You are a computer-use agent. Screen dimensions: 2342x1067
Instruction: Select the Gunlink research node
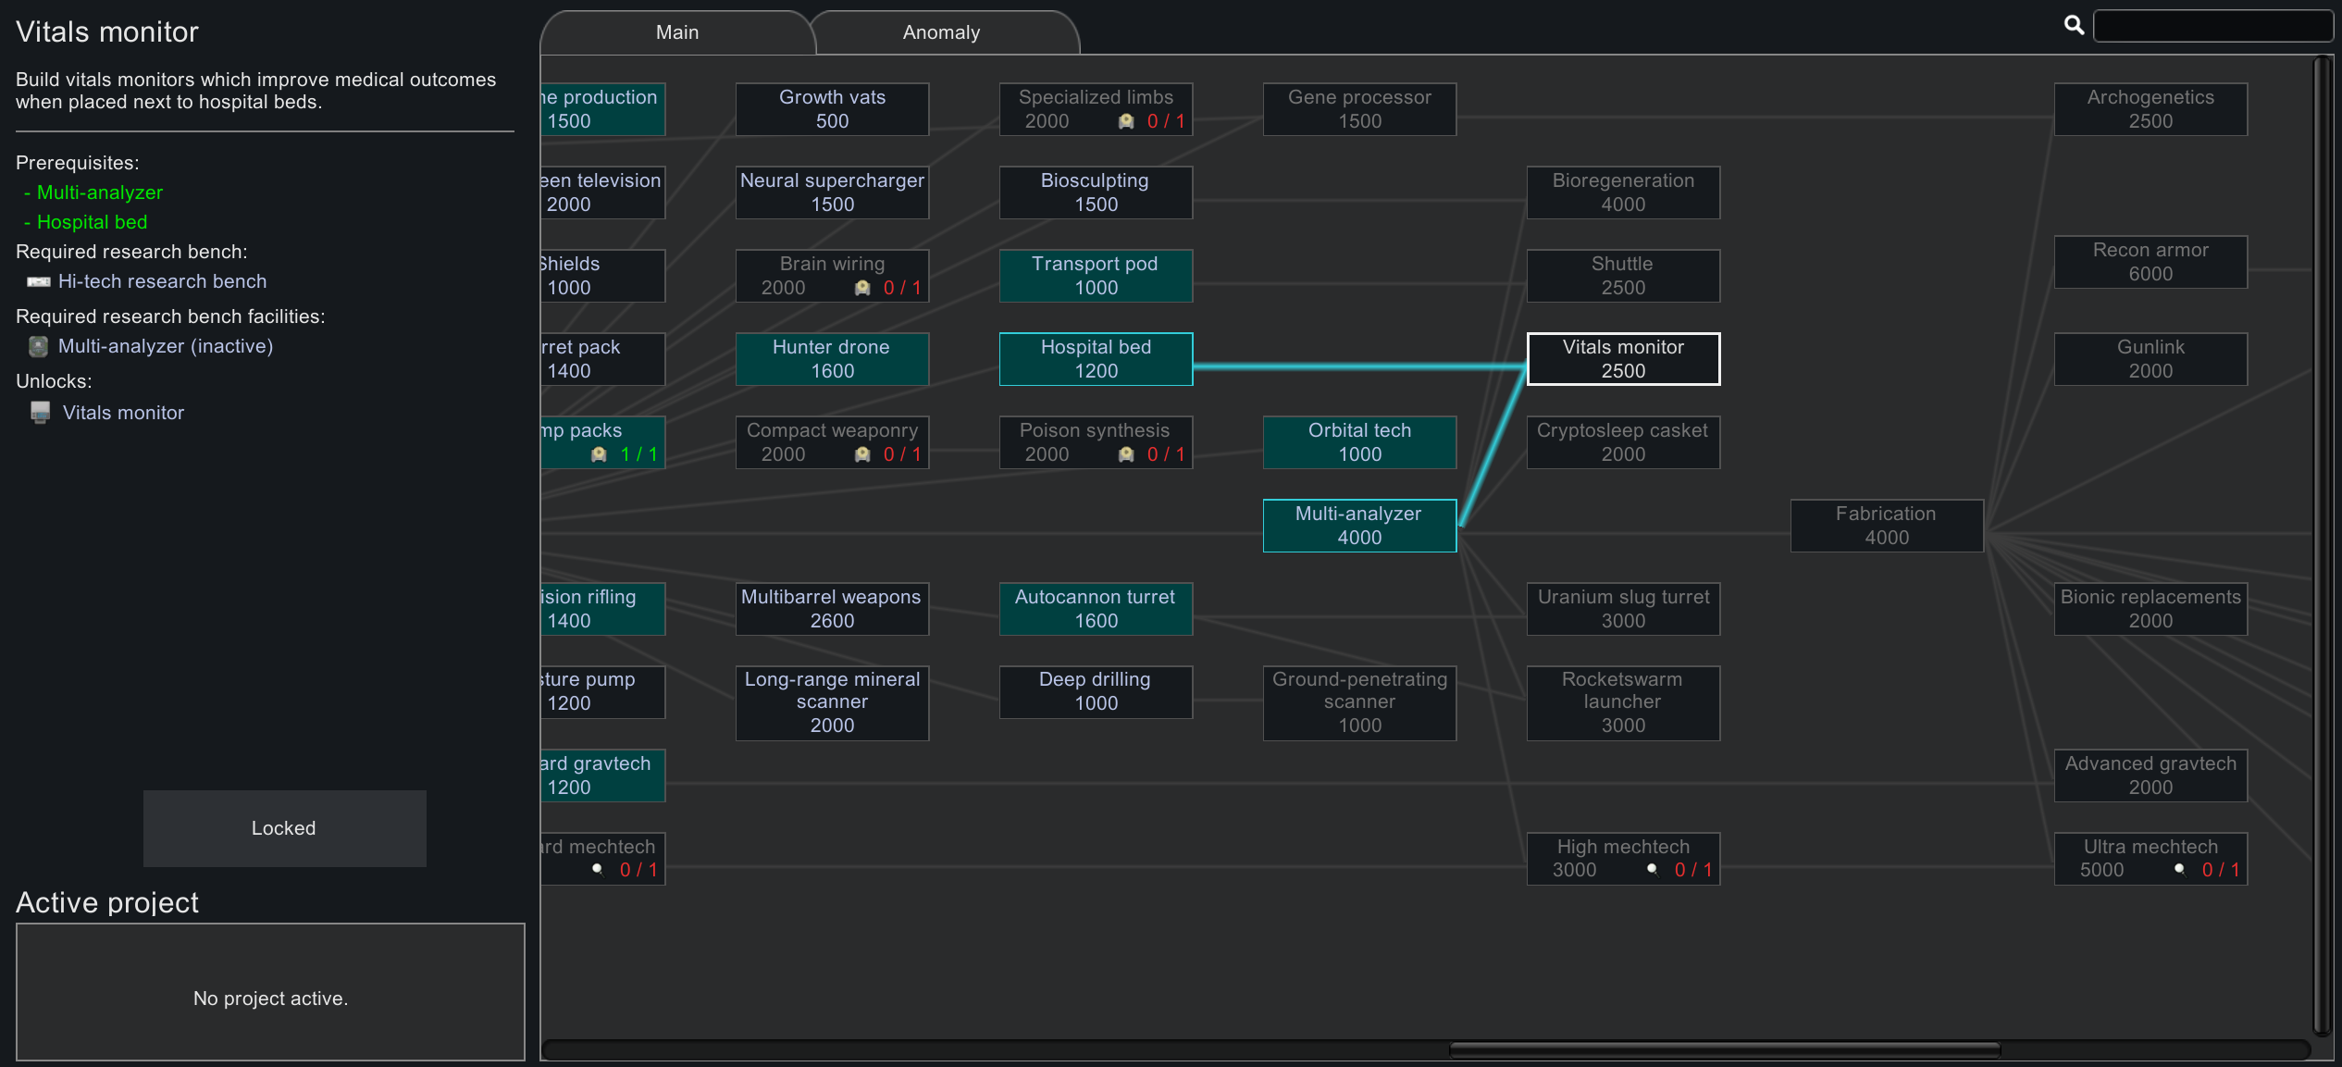2150,359
